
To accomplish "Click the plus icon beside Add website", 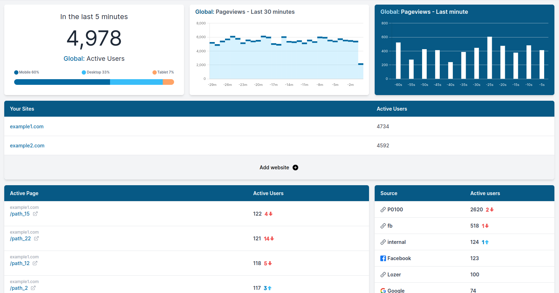I will pos(295,168).
